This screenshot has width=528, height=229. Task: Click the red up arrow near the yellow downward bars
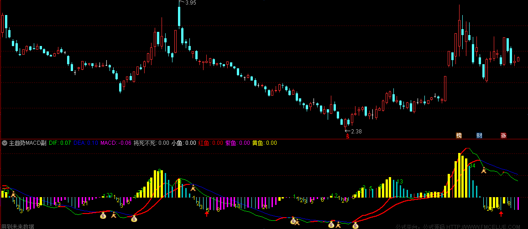501,214
